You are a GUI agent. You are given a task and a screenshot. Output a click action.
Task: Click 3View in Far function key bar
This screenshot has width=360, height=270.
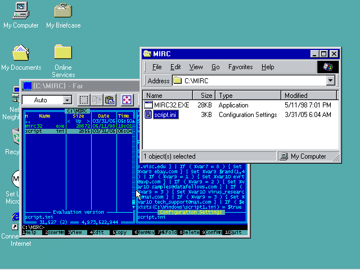(77, 232)
